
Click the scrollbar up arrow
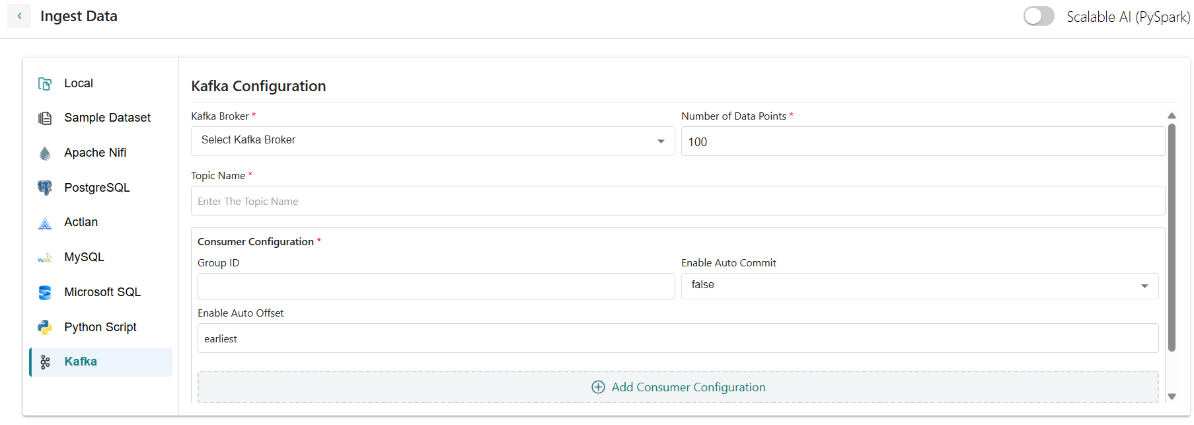(x=1172, y=116)
